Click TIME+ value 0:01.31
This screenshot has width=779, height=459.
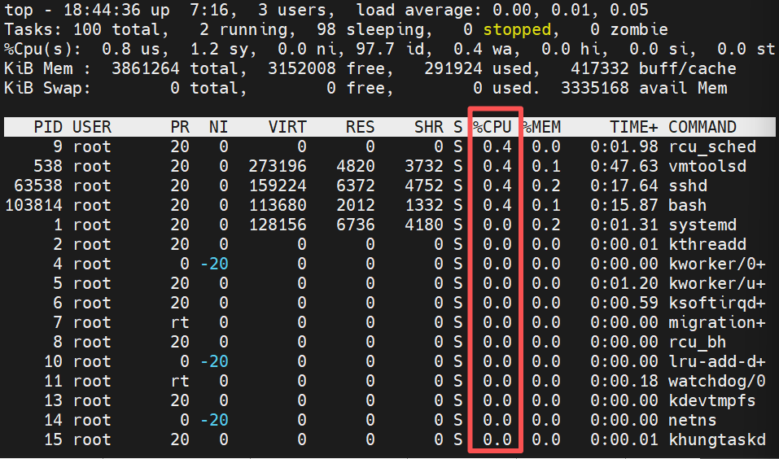pos(624,225)
